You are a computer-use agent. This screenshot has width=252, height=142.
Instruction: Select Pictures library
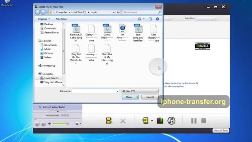point(48,53)
